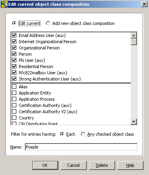Check the Alias object class

click(14, 87)
